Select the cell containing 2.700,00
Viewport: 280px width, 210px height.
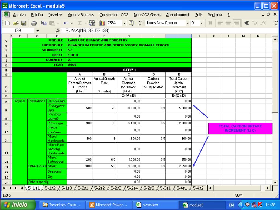(179, 123)
